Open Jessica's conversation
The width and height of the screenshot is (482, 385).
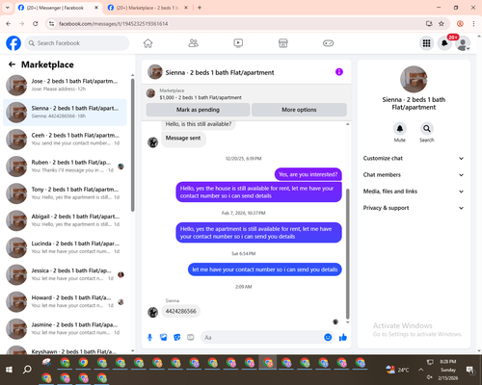[x=65, y=274]
